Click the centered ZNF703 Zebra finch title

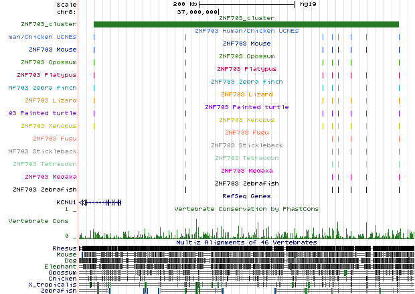246,82
